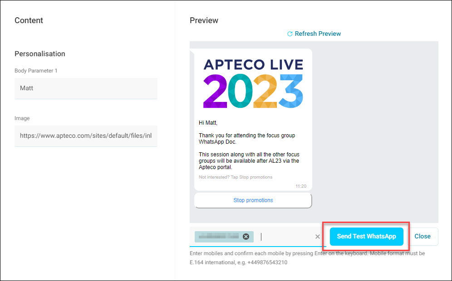The height and width of the screenshot is (281, 452).
Task: Click the 'Image' field label
Action: (22, 118)
